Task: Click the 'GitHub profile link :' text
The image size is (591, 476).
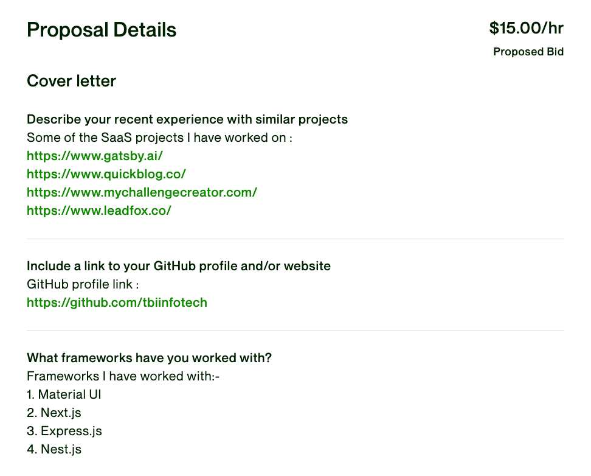Action: [x=83, y=284]
